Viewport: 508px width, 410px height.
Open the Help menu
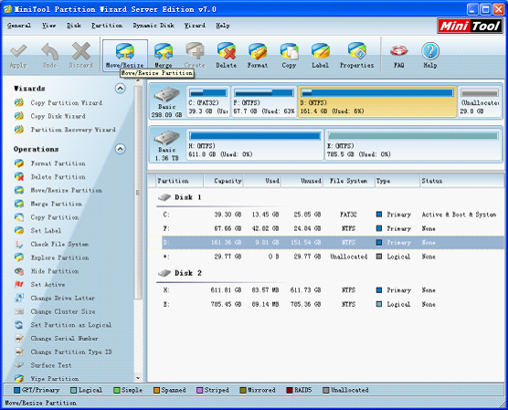click(223, 26)
